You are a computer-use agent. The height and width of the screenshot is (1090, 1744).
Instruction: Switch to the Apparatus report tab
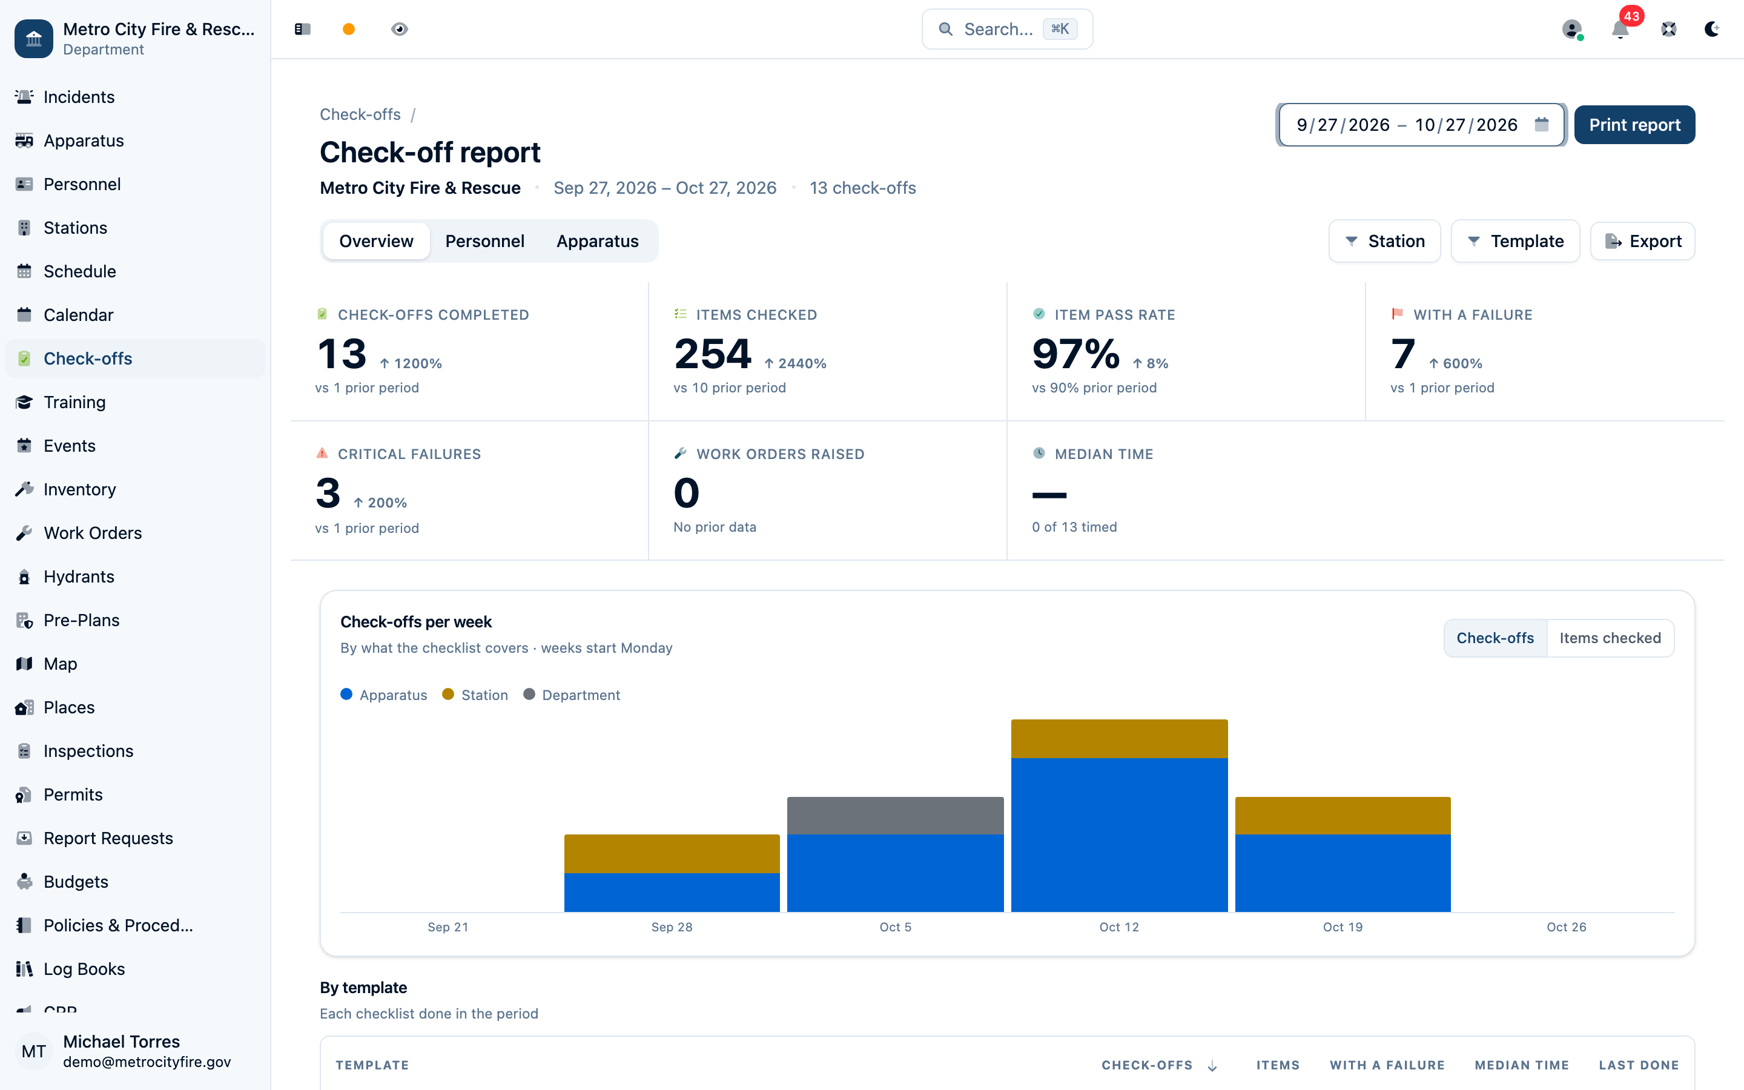[x=598, y=241]
